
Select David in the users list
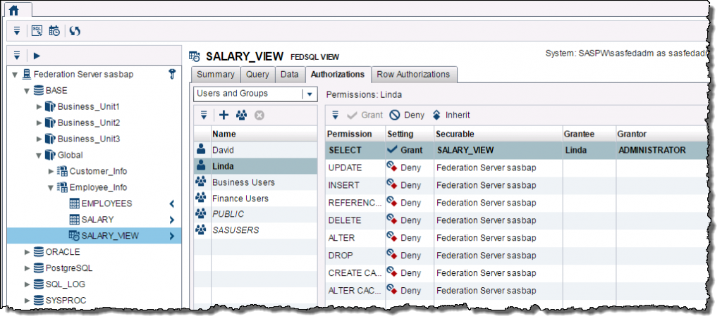click(223, 150)
